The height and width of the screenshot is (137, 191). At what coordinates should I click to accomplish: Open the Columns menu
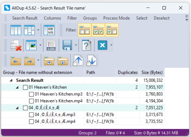click(52, 18)
